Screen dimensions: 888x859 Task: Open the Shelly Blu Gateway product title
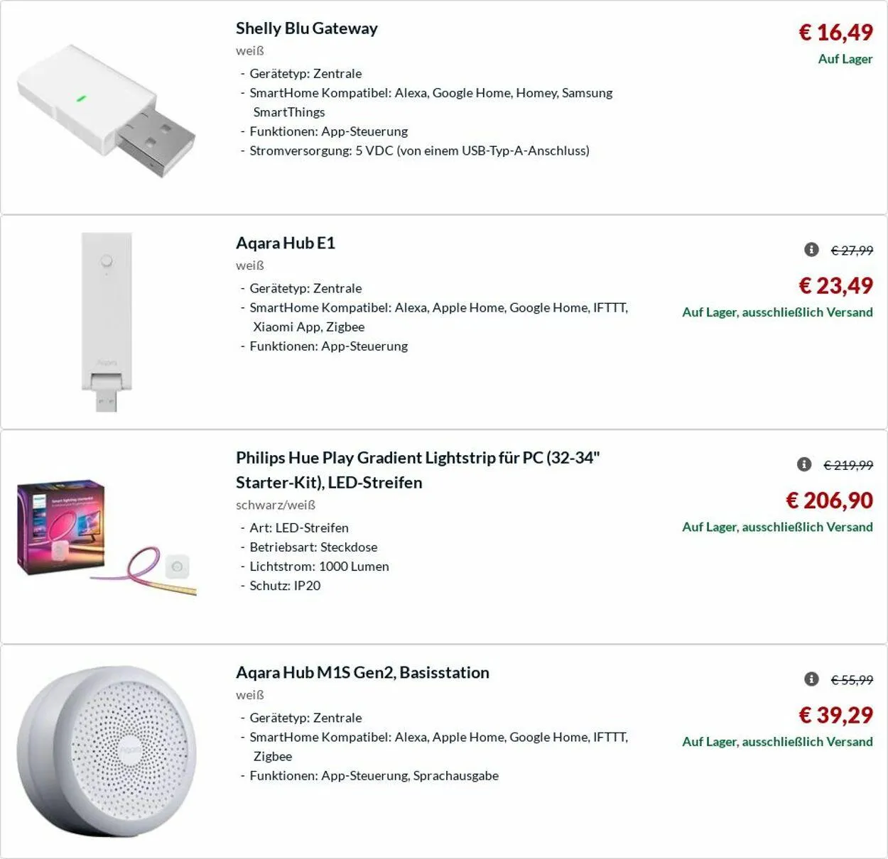click(x=306, y=28)
